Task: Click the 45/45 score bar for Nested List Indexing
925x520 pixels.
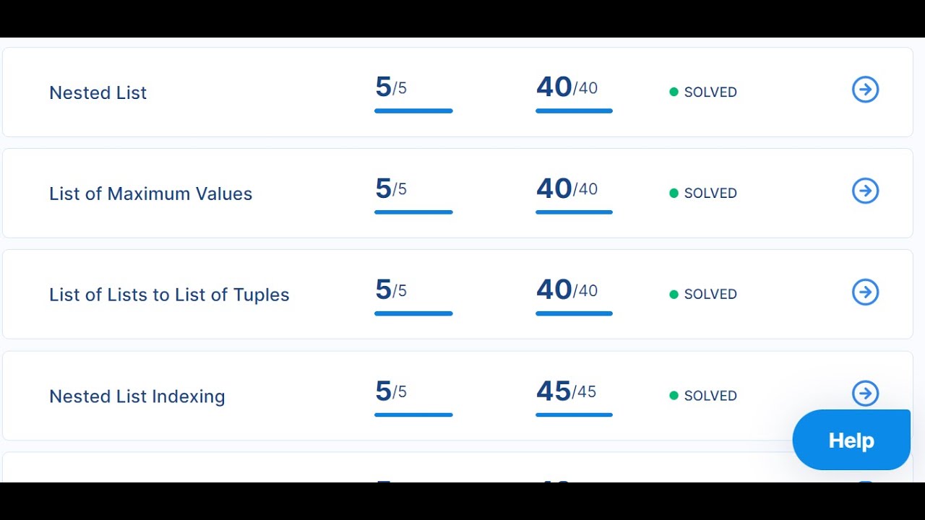Action: coord(574,415)
